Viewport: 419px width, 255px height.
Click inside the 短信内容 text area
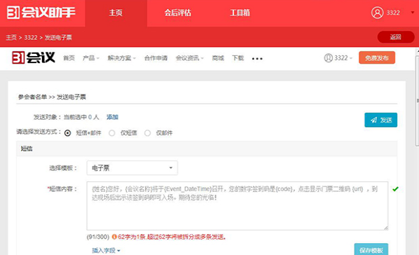238,206
